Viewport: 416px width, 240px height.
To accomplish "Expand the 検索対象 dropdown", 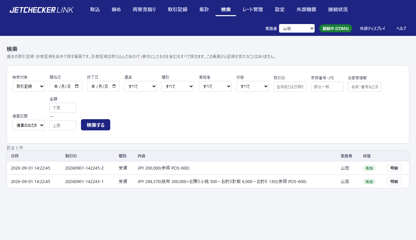I will click(x=28, y=86).
